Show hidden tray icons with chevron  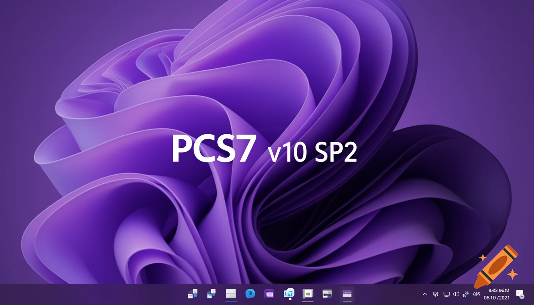point(425,294)
